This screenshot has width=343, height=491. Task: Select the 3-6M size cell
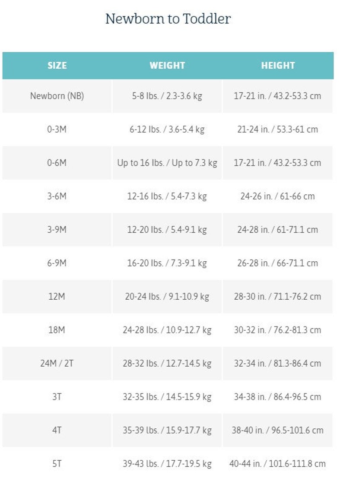point(57,196)
